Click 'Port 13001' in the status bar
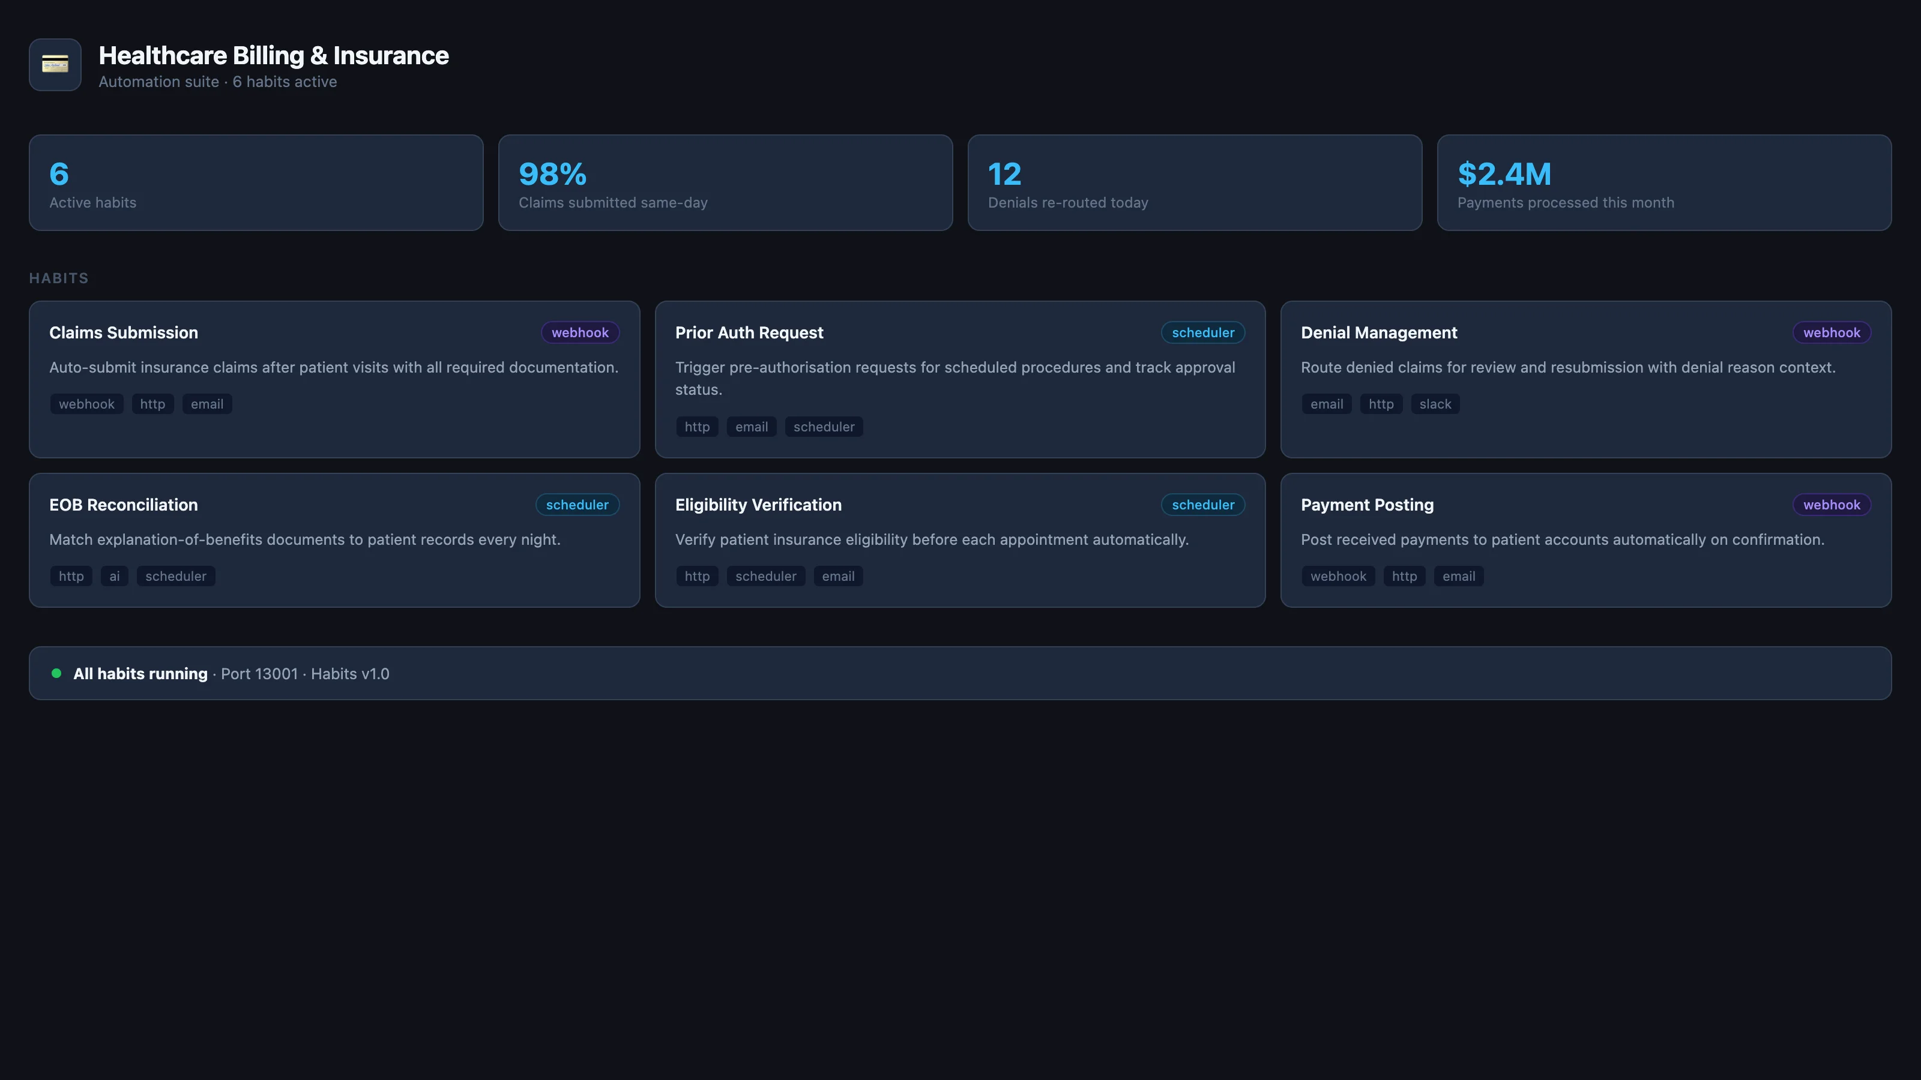Viewport: 1921px width, 1080px height. point(259,674)
